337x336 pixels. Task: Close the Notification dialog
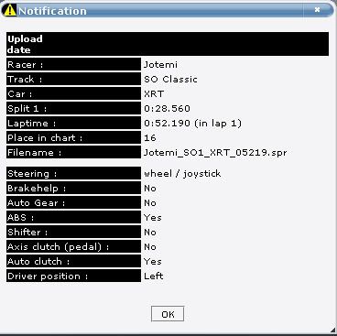click(x=317, y=10)
